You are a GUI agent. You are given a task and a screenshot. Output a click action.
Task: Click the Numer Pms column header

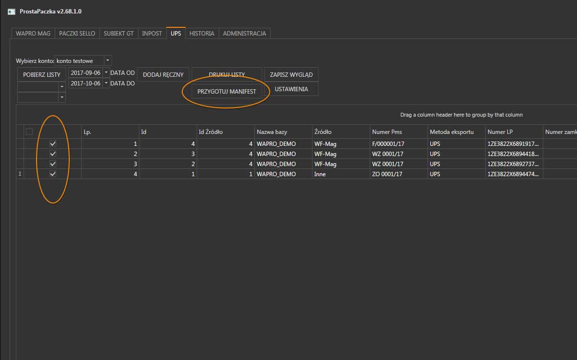399,132
